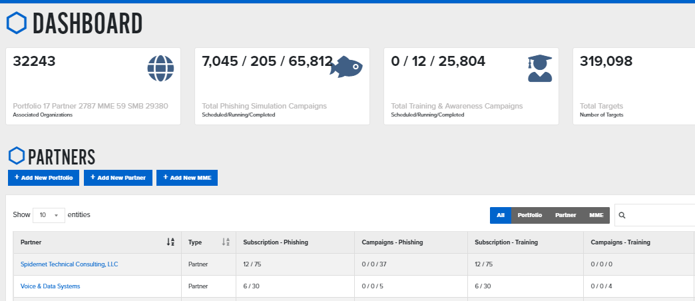
Task: Click the graduate training campaigns icon
Action: 540,69
